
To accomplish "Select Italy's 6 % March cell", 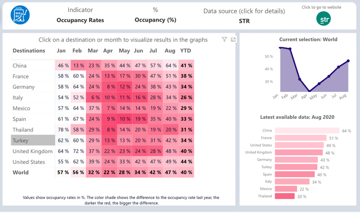I will (94, 97).
